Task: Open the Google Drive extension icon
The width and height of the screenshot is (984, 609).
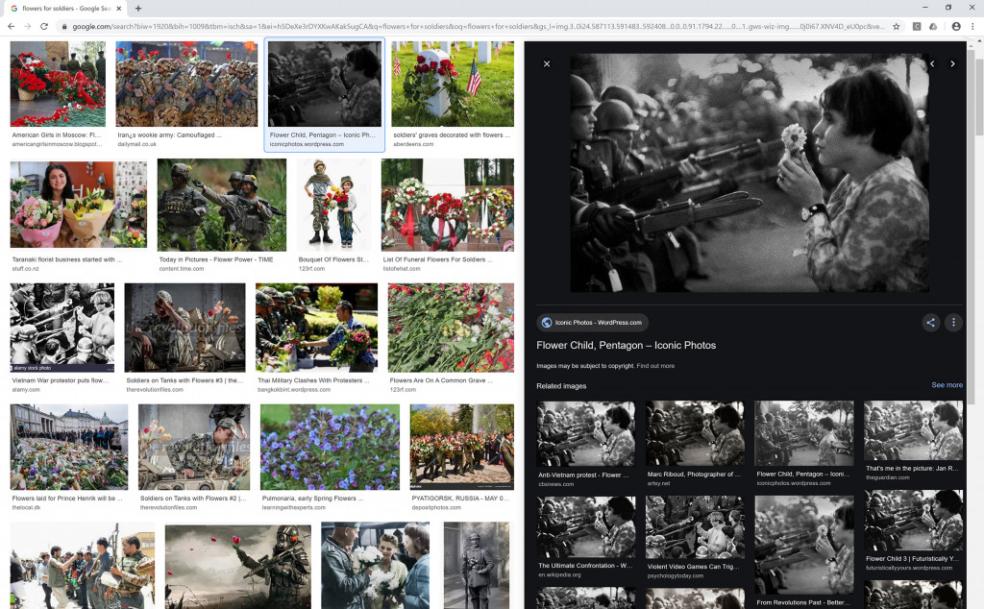Action: pyautogui.click(x=933, y=26)
